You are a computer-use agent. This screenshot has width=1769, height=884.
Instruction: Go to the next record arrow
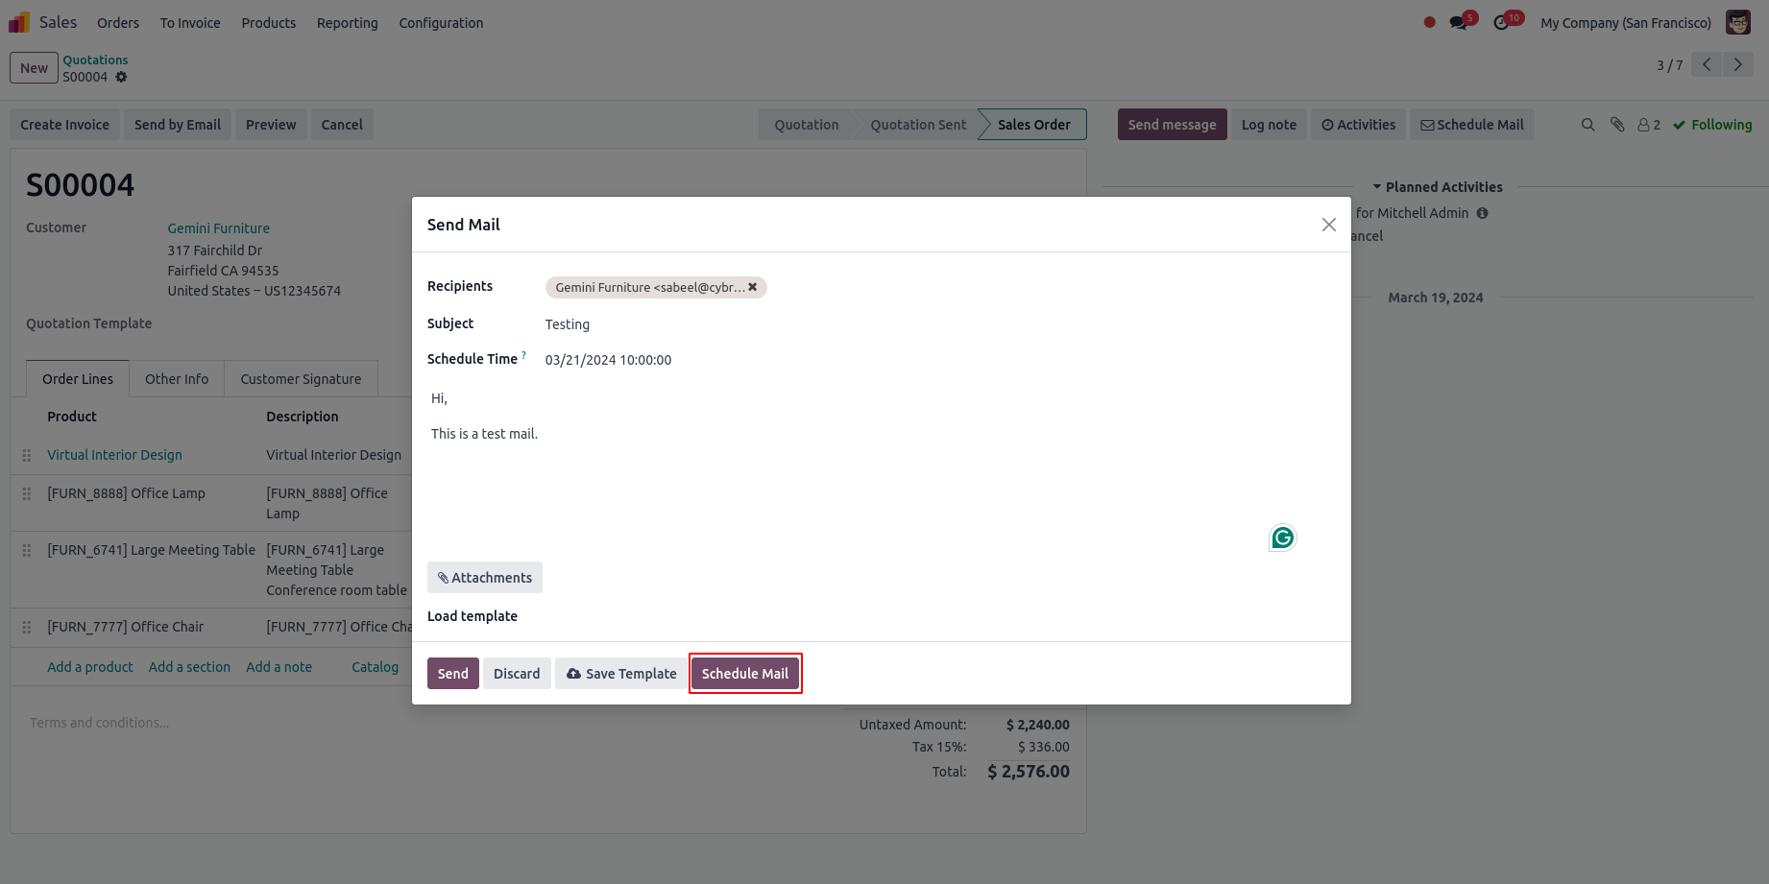[x=1738, y=64]
